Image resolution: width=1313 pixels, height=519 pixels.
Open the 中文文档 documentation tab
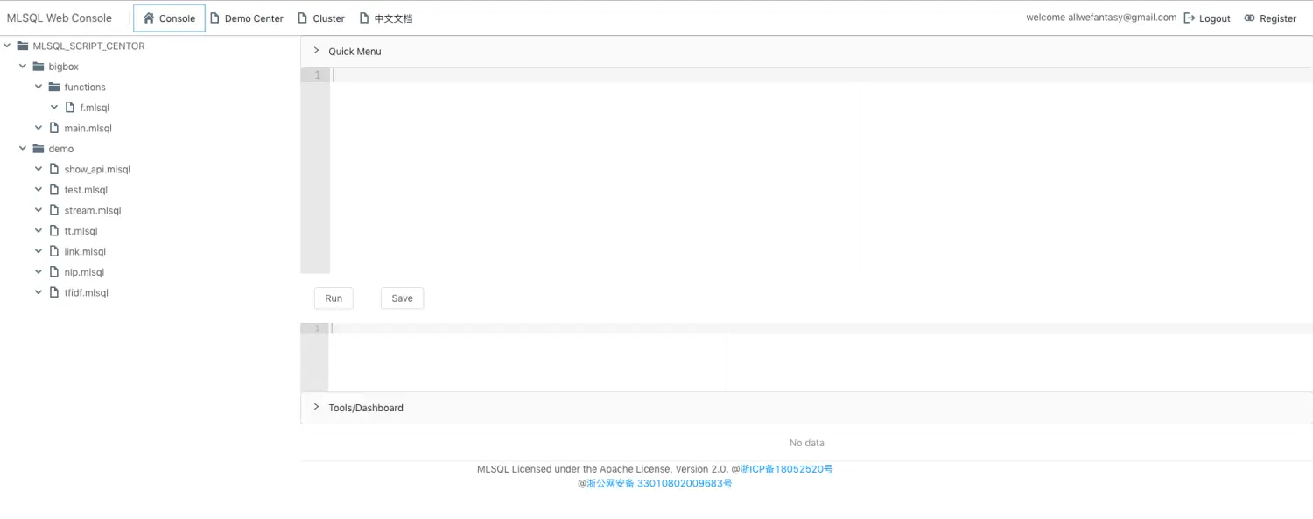[x=386, y=18]
